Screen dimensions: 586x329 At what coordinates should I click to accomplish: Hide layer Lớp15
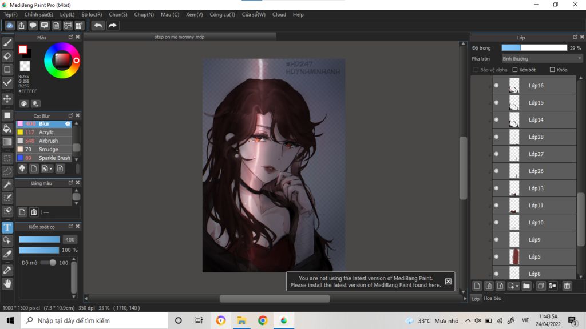[x=496, y=103]
